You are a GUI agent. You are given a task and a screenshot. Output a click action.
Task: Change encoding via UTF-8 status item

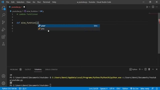tap(112, 88)
